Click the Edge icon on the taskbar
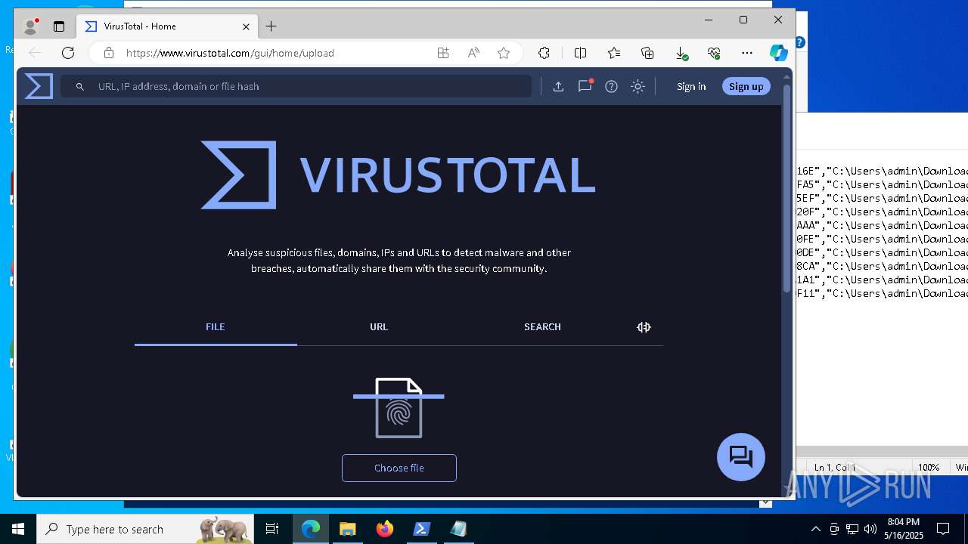This screenshot has height=544, width=968. pos(311,529)
